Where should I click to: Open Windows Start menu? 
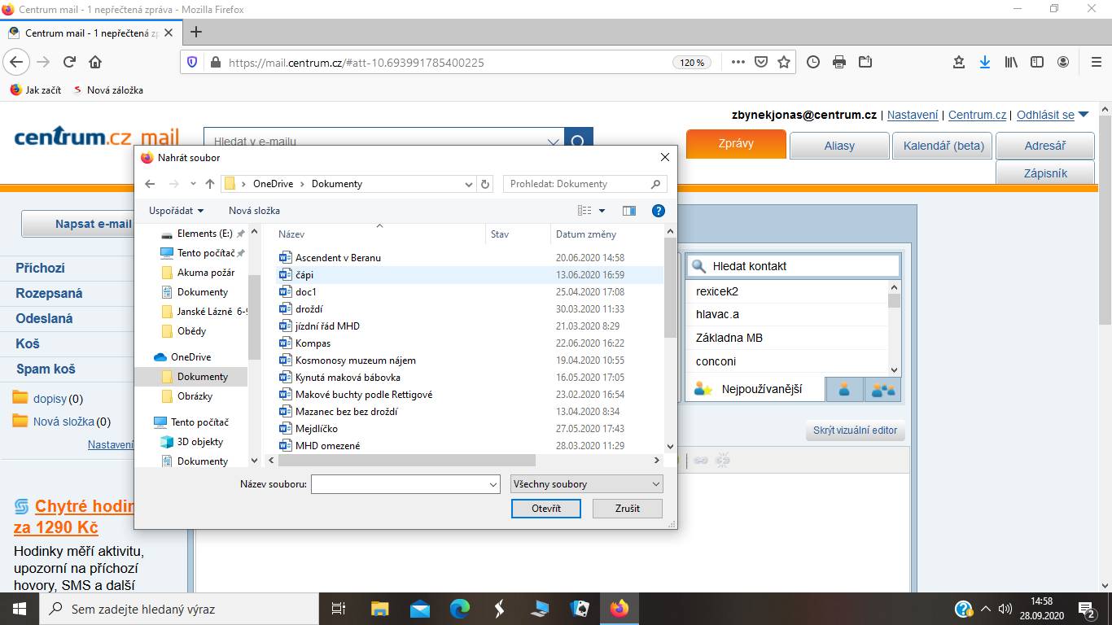(19, 608)
